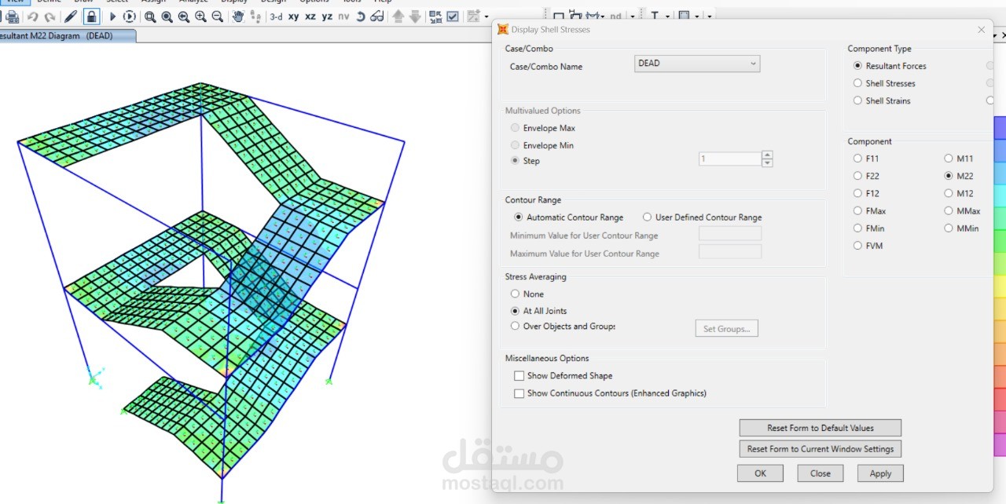Screen dimensions: 1006x504
Task: Choose the F12 component option
Action: [857, 193]
